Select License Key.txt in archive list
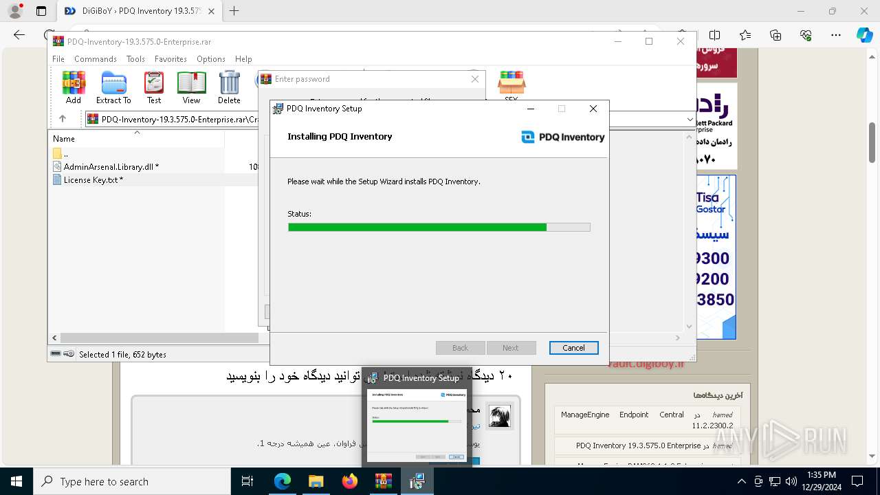 88,179
